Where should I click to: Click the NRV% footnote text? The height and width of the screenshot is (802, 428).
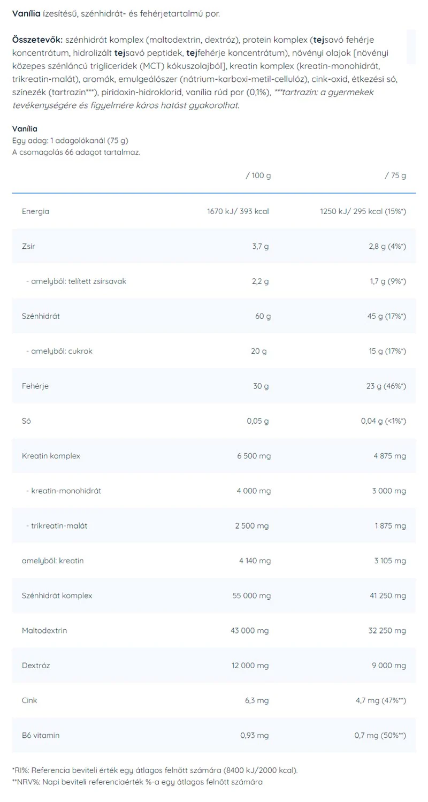[137, 782]
